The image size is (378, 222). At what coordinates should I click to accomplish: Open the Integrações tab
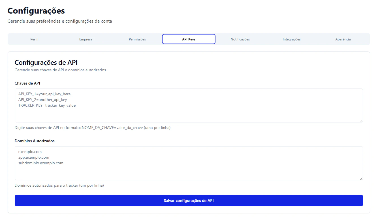point(292,39)
